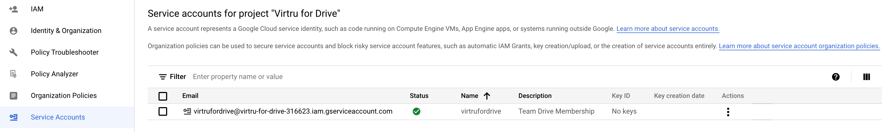Check the virtrufordrive service account row

163,111
